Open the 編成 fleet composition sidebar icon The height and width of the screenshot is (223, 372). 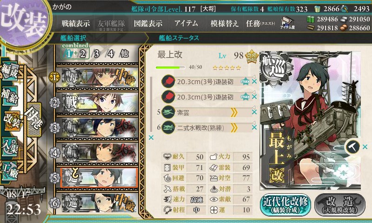[10, 70]
